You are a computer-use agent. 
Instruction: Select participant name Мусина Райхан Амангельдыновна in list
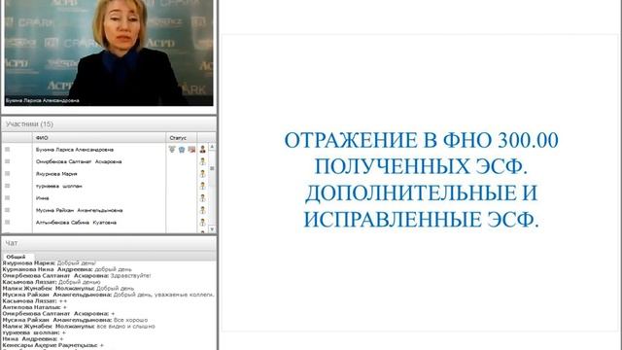[79, 210]
